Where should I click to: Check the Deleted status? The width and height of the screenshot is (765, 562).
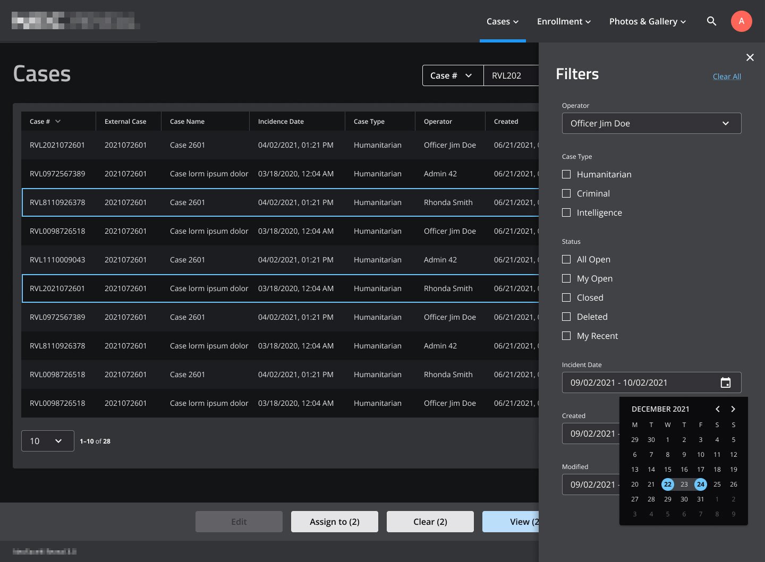pos(566,317)
